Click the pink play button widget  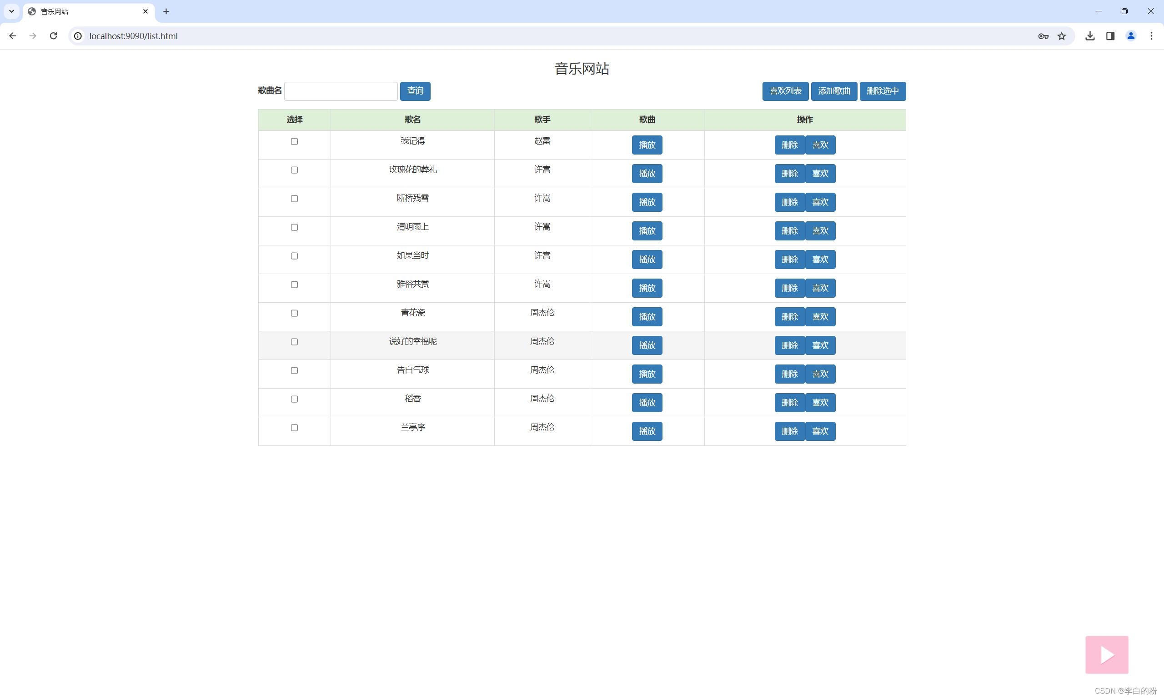[1106, 654]
